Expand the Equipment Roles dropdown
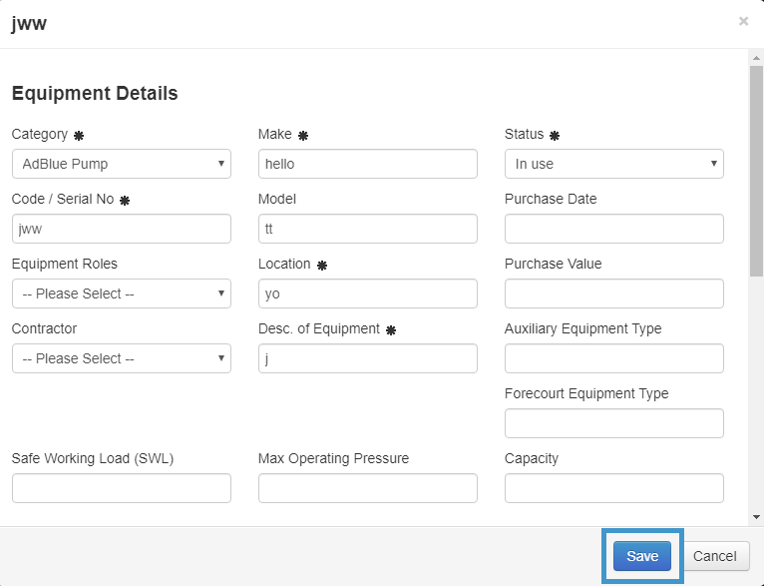Viewport: 764px width, 586px height. tap(122, 293)
